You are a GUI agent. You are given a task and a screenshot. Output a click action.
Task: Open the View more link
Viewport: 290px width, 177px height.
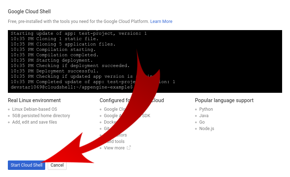114,148
